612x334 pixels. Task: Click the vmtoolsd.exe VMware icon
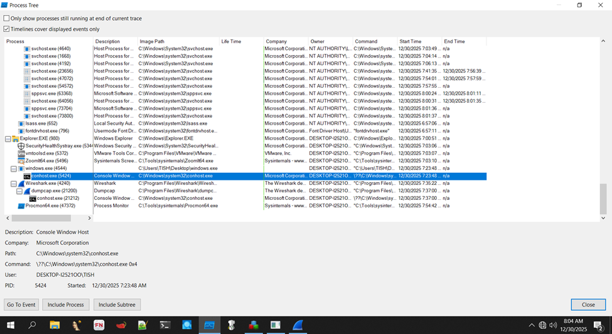coord(21,154)
